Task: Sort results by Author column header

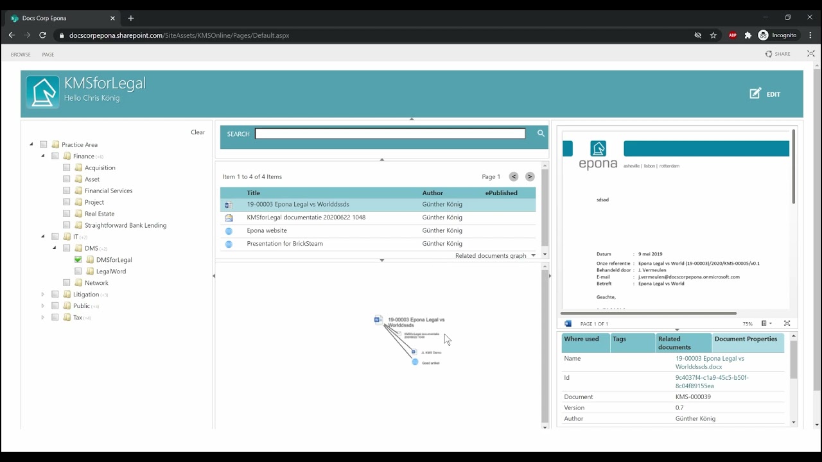Action: (x=433, y=193)
